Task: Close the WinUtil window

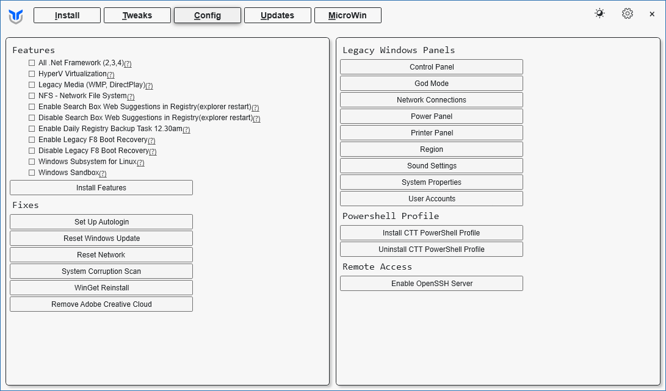Action: (x=652, y=14)
